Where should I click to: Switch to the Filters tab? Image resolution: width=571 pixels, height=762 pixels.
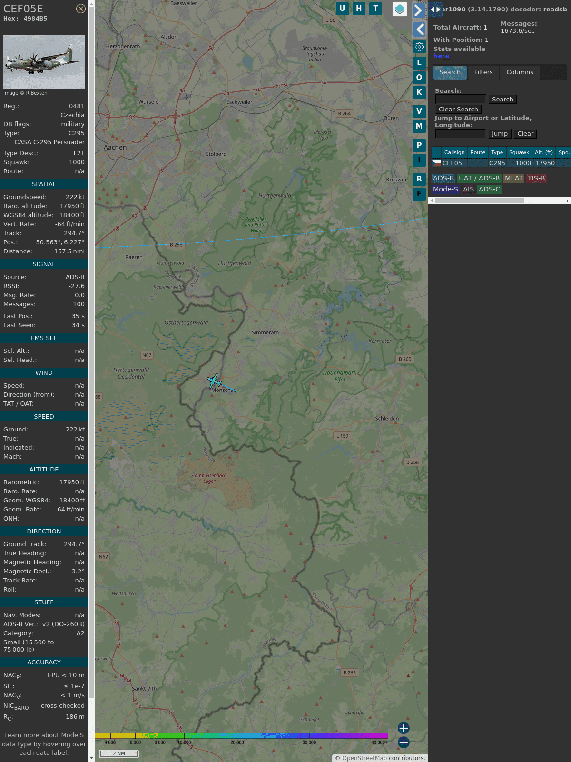click(483, 72)
